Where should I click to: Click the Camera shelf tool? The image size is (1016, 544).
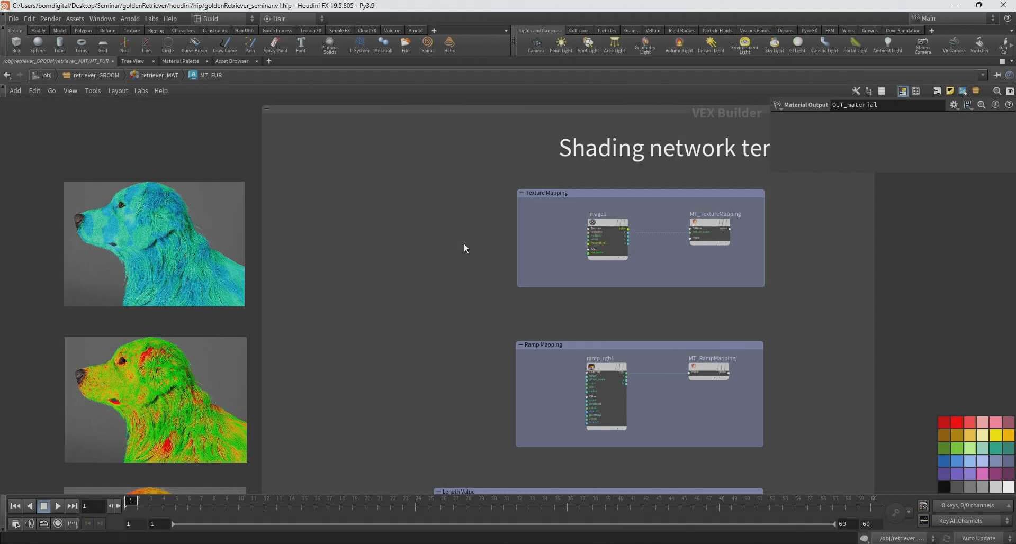coord(536,44)
